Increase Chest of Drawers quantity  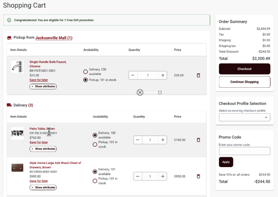163,176
